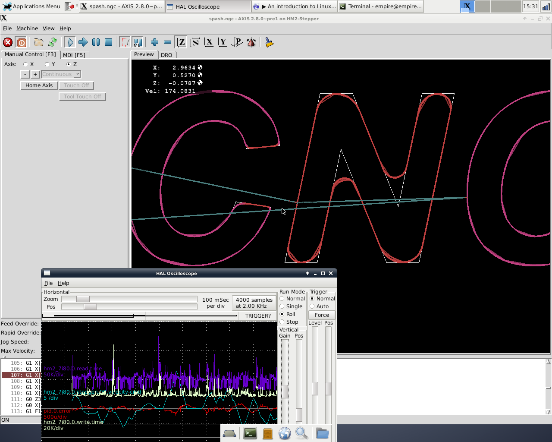Switch to rotated Z view
The height and width of the screenshot is (442, 552).
195,42
